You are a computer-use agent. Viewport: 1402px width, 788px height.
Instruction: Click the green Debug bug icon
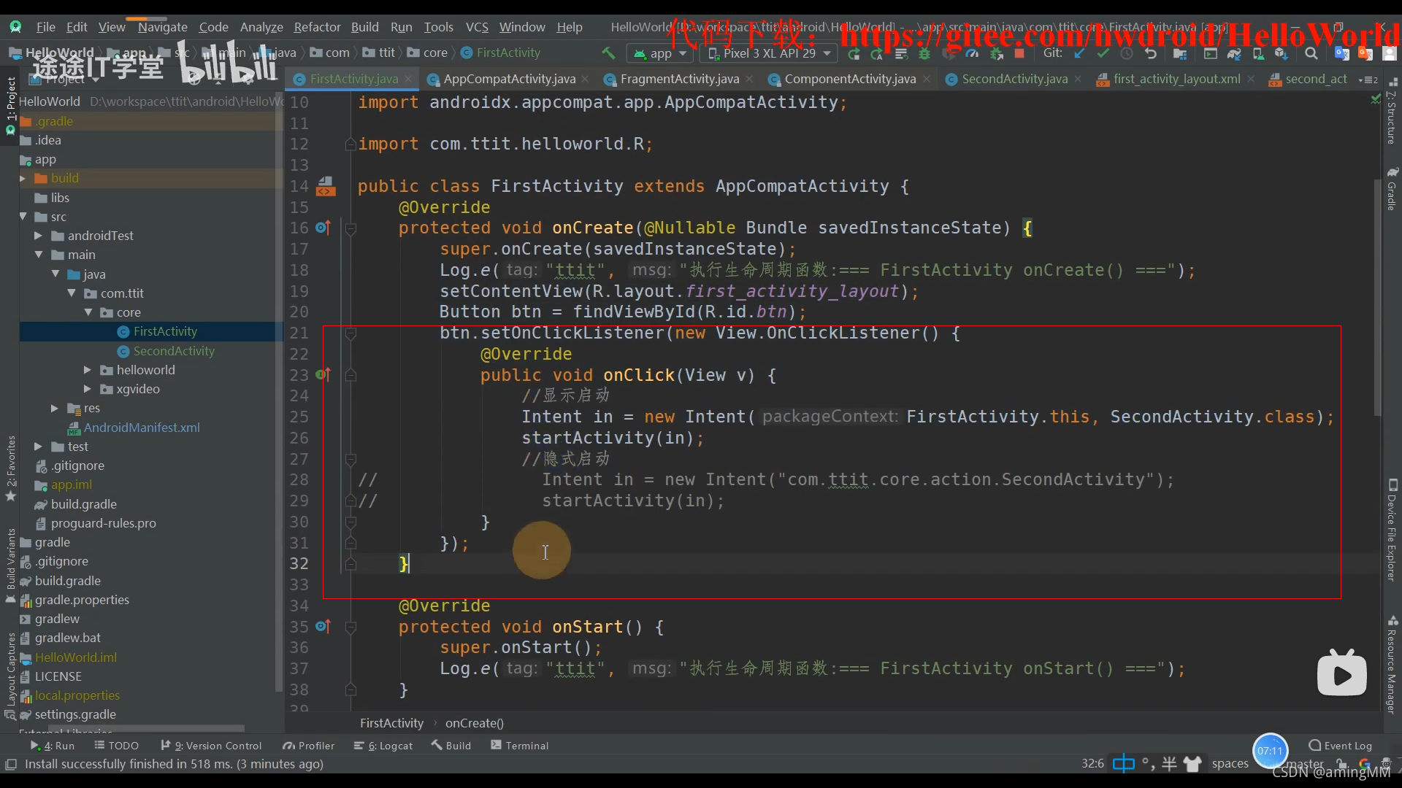click(x=924, y=53)
